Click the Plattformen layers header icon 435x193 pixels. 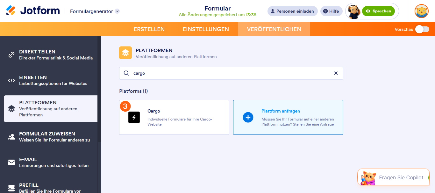(x=125, y=53)
